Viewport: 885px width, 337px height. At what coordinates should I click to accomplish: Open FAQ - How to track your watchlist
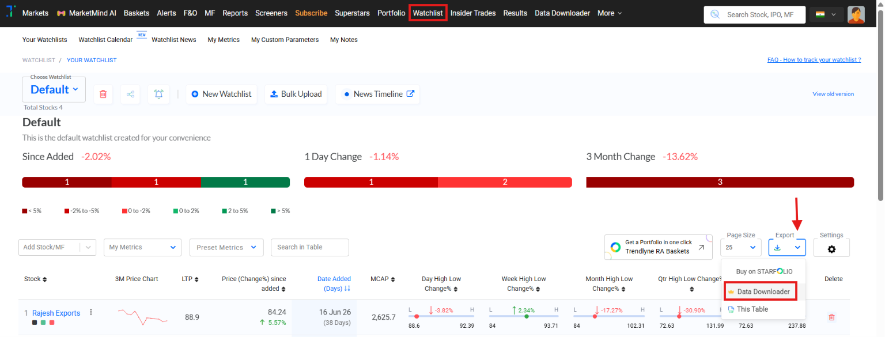(814, 60)
